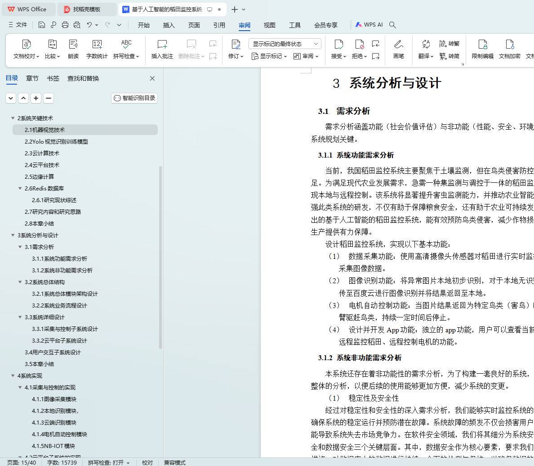
Task: Click the 智能识别目录 button
Action: 134,98
